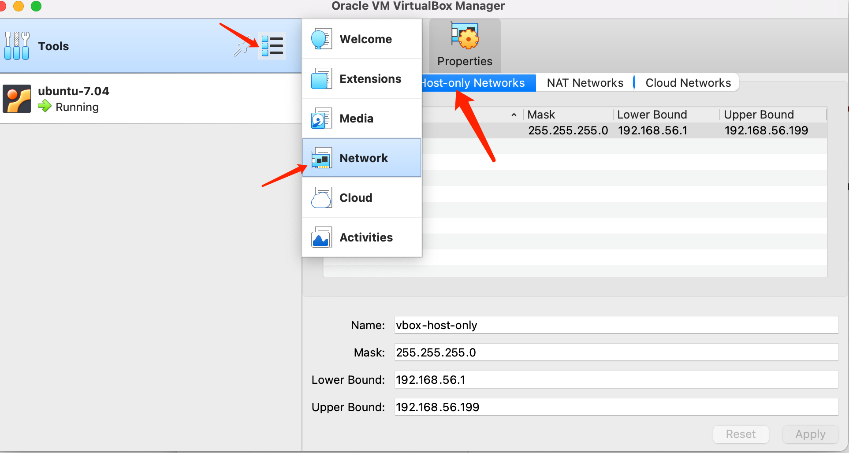Choose Media from the tools menu
The width and height of the screenshot is (849, 453).
[362, 119]
